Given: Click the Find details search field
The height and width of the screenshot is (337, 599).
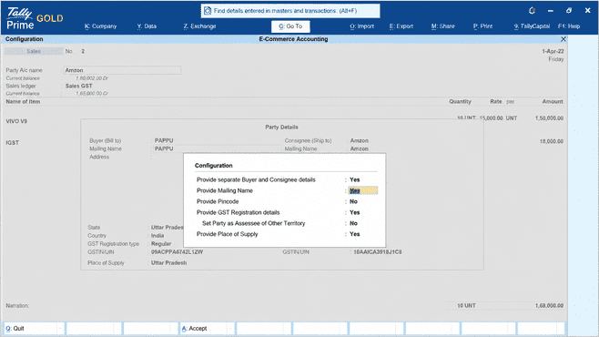Looking at the screenshot, I should [x=290, y=11].
